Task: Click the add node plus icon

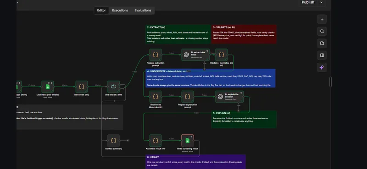Action: (x=322, y=19)
